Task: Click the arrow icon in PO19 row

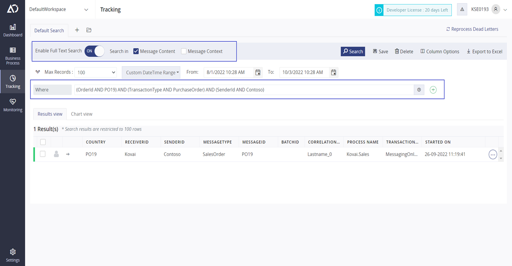Action: click(68, 154)
